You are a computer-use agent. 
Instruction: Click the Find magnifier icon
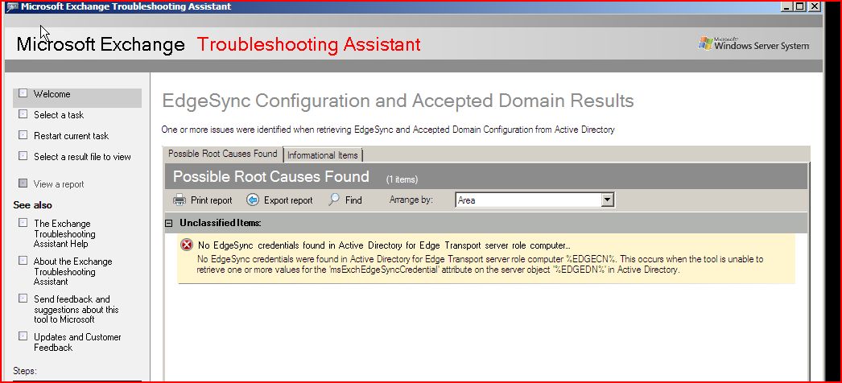coord(334,200)
